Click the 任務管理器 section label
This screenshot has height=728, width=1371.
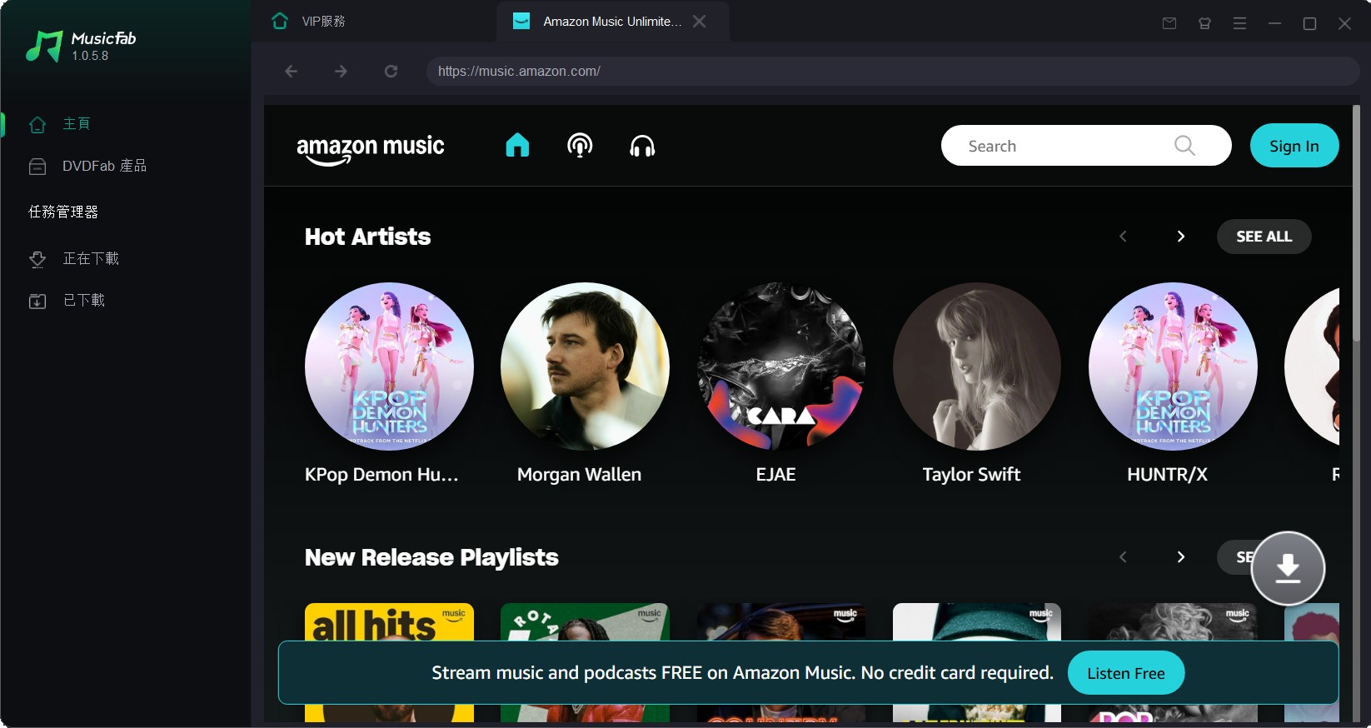tap(63, 212)
